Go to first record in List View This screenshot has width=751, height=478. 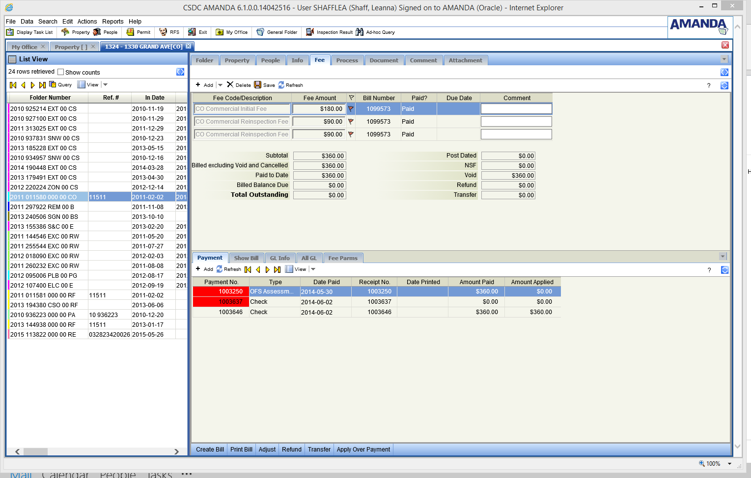coord(13,85)
